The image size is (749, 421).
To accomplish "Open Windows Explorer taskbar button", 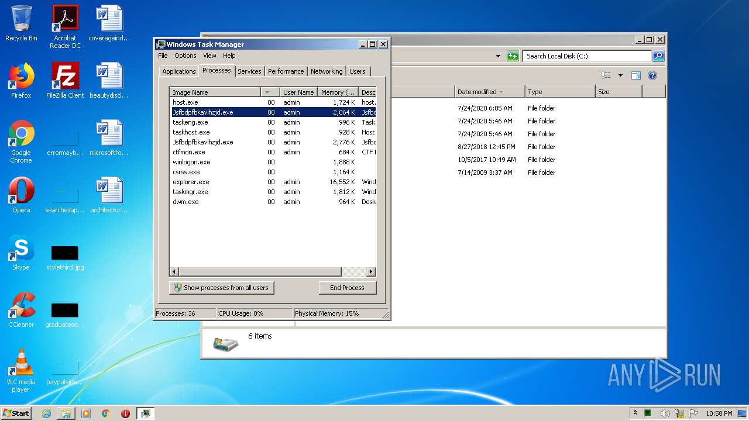I will tap(66, 413).
